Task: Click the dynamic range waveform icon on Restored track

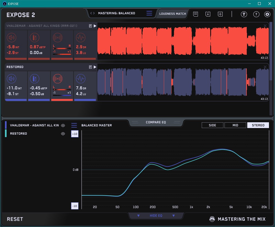Action: tap(80, 79)
